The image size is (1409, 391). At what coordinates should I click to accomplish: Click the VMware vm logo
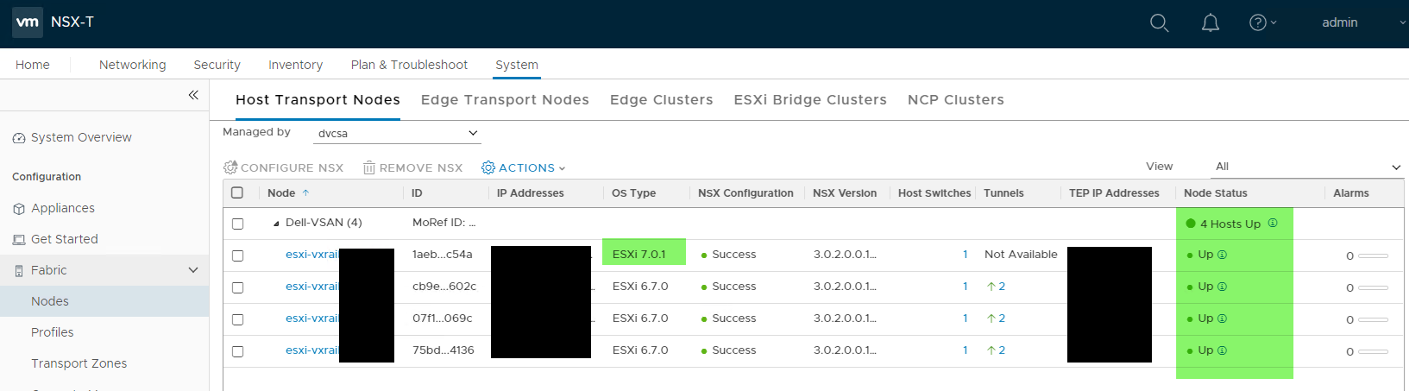[x=28, y=22]
